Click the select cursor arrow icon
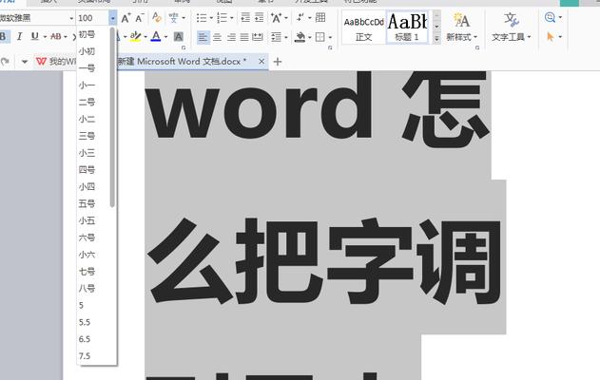Image resolution: width=600 pixels, height=380 pixels. tap(551, 37)
